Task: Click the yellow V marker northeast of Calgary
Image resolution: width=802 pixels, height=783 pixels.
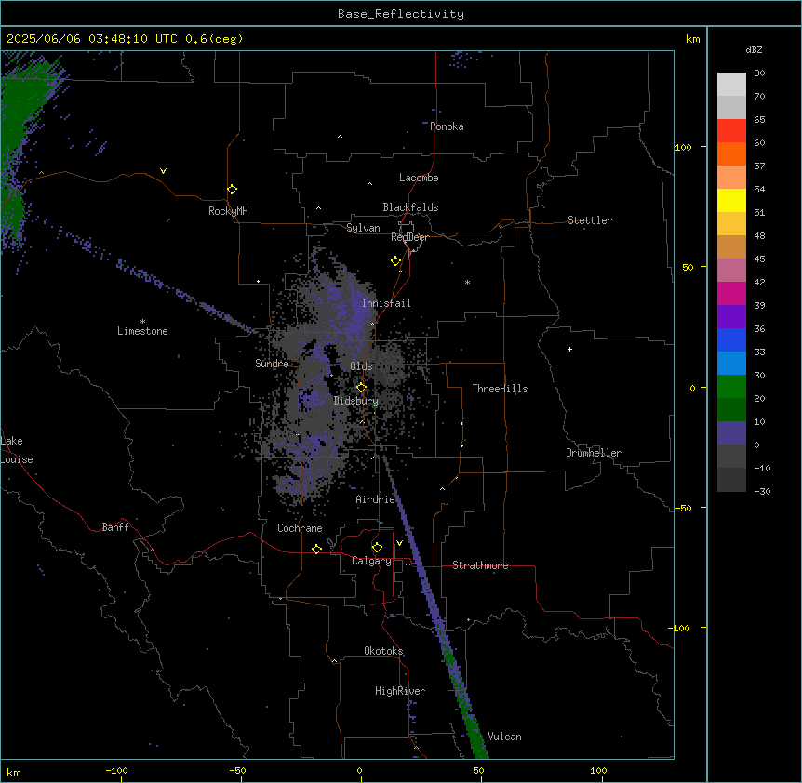Action: (x=399, y=543)
